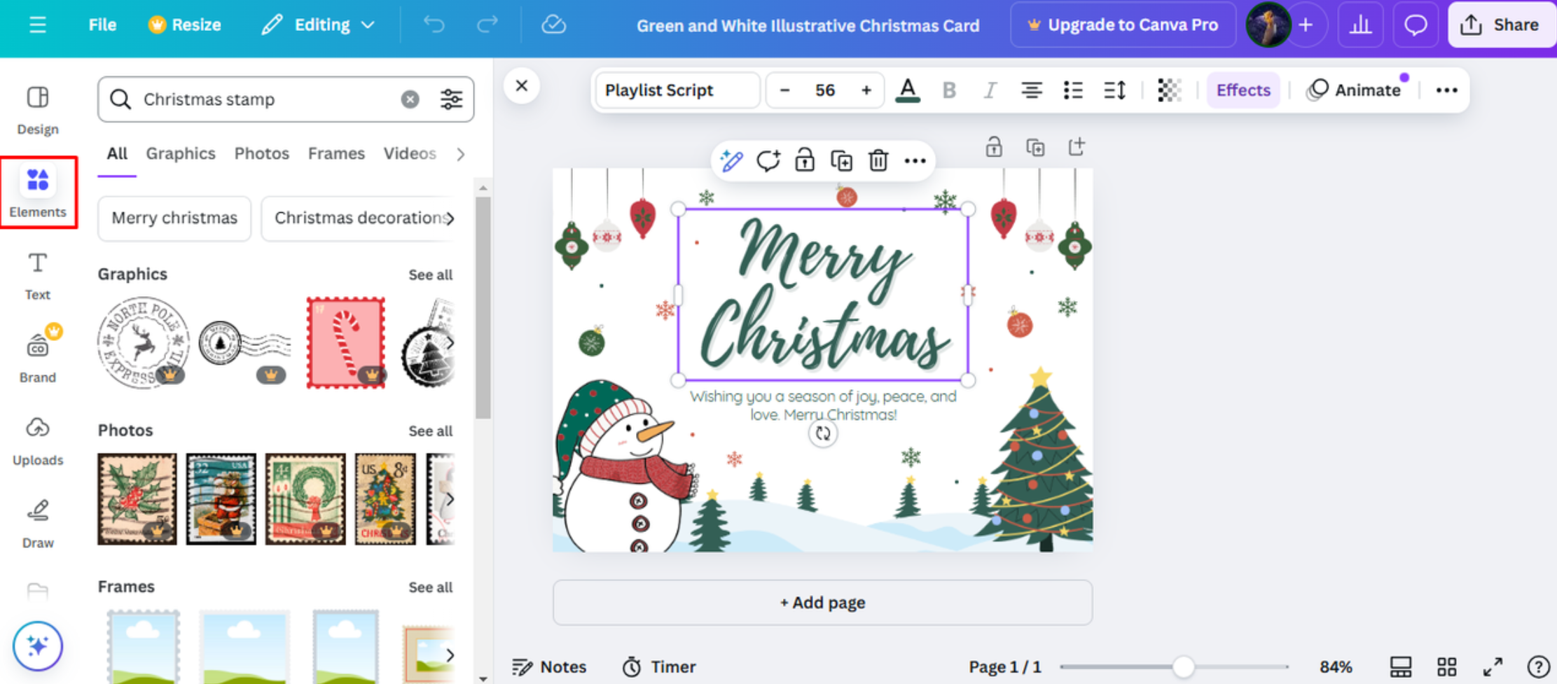The image size is (1557, 684).
Task: Select the Draw tool in sidebar
Action: (x=37, y=523)
